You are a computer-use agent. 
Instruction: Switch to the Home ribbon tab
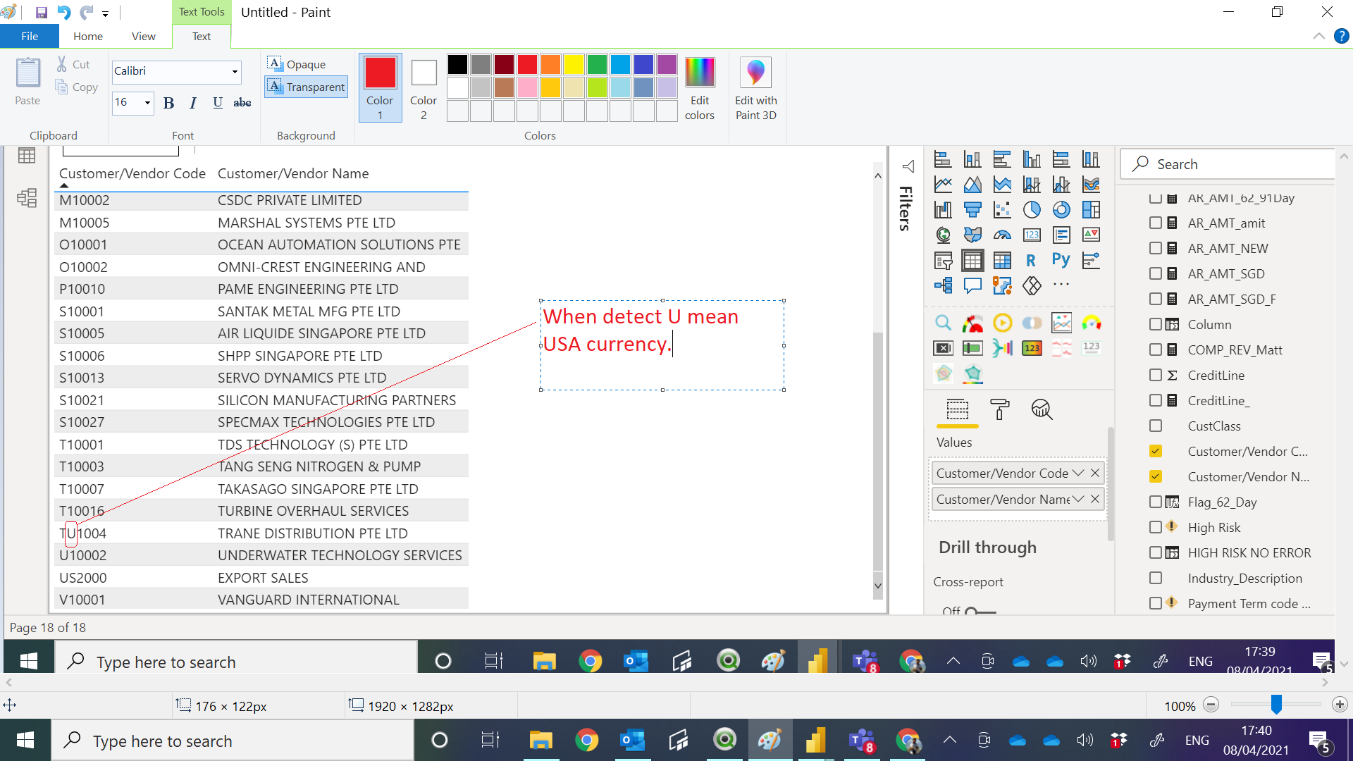pos(88,36)
